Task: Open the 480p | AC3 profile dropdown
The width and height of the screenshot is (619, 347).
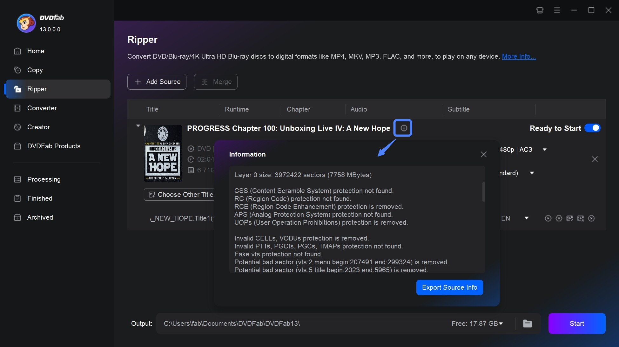Action: 544,149
